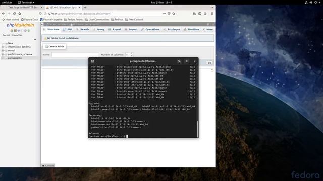This screenshot has height=181, width=323.
Task: Click the Go button
Action: (x=209, y=63)
